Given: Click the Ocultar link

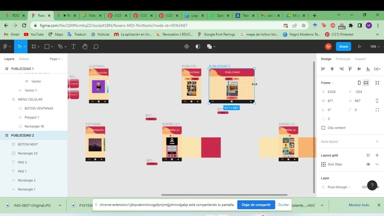Looking at the screenshot, I should point(283,205).
